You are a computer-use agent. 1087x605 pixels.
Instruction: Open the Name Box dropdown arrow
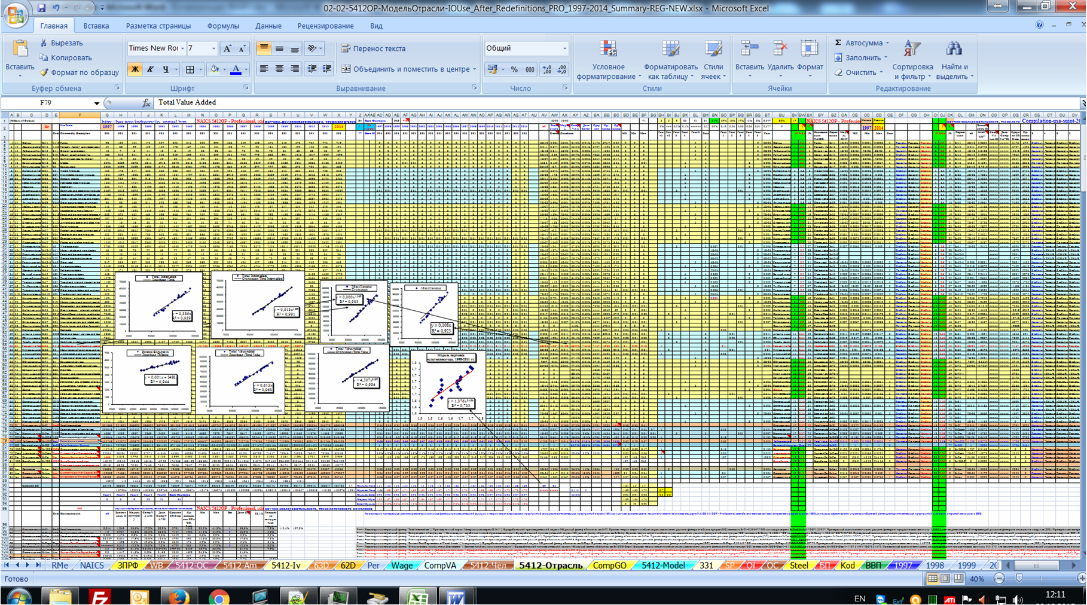tap(96, 103)
